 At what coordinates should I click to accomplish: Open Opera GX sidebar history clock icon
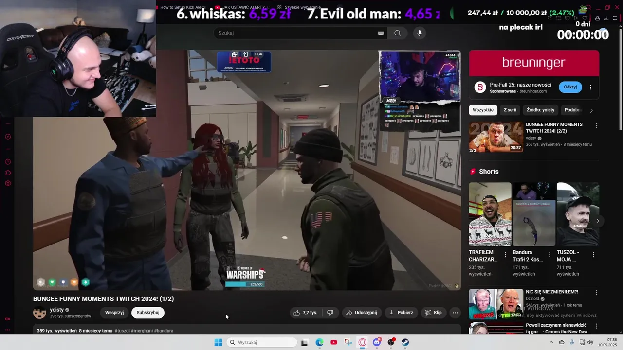[8, 162]
